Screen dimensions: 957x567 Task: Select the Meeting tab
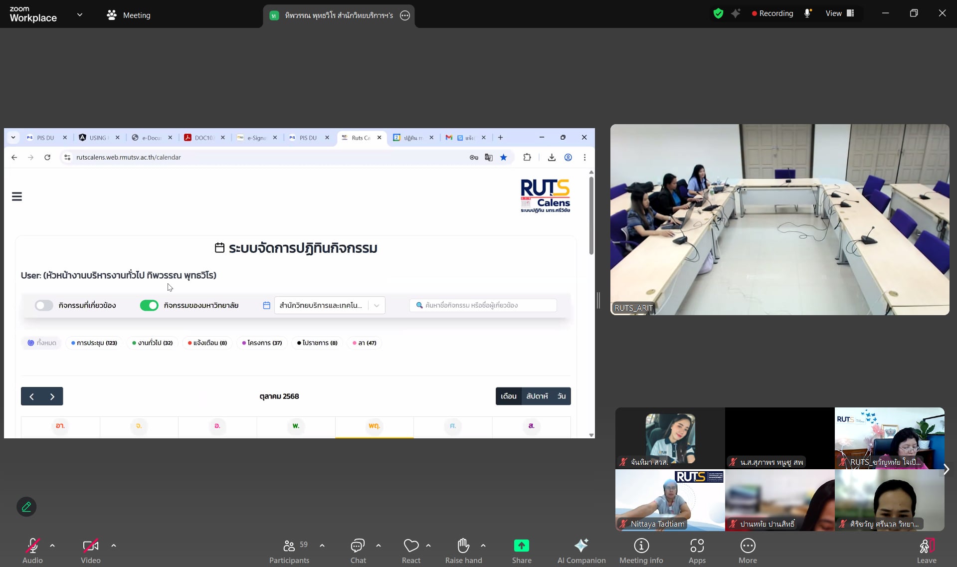129,15
